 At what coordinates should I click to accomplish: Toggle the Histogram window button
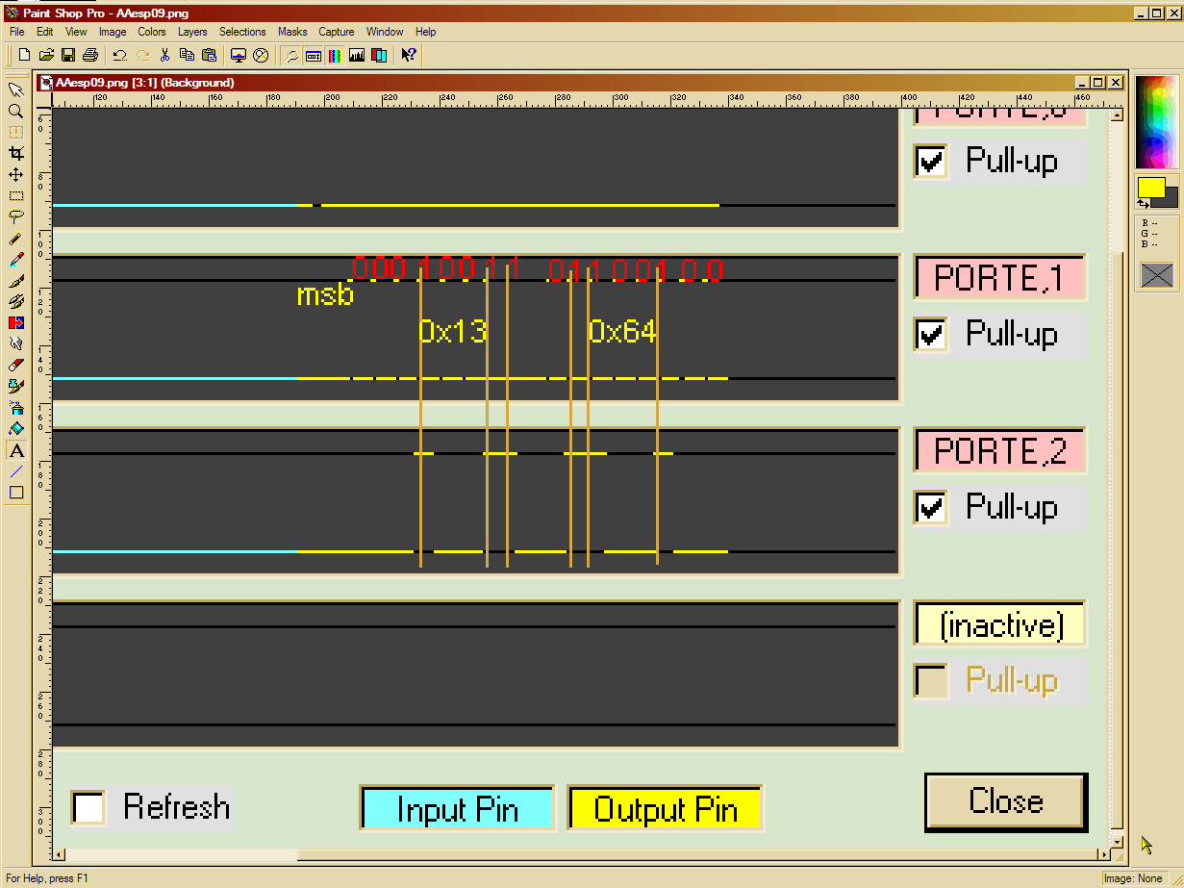tap(357, 55)
